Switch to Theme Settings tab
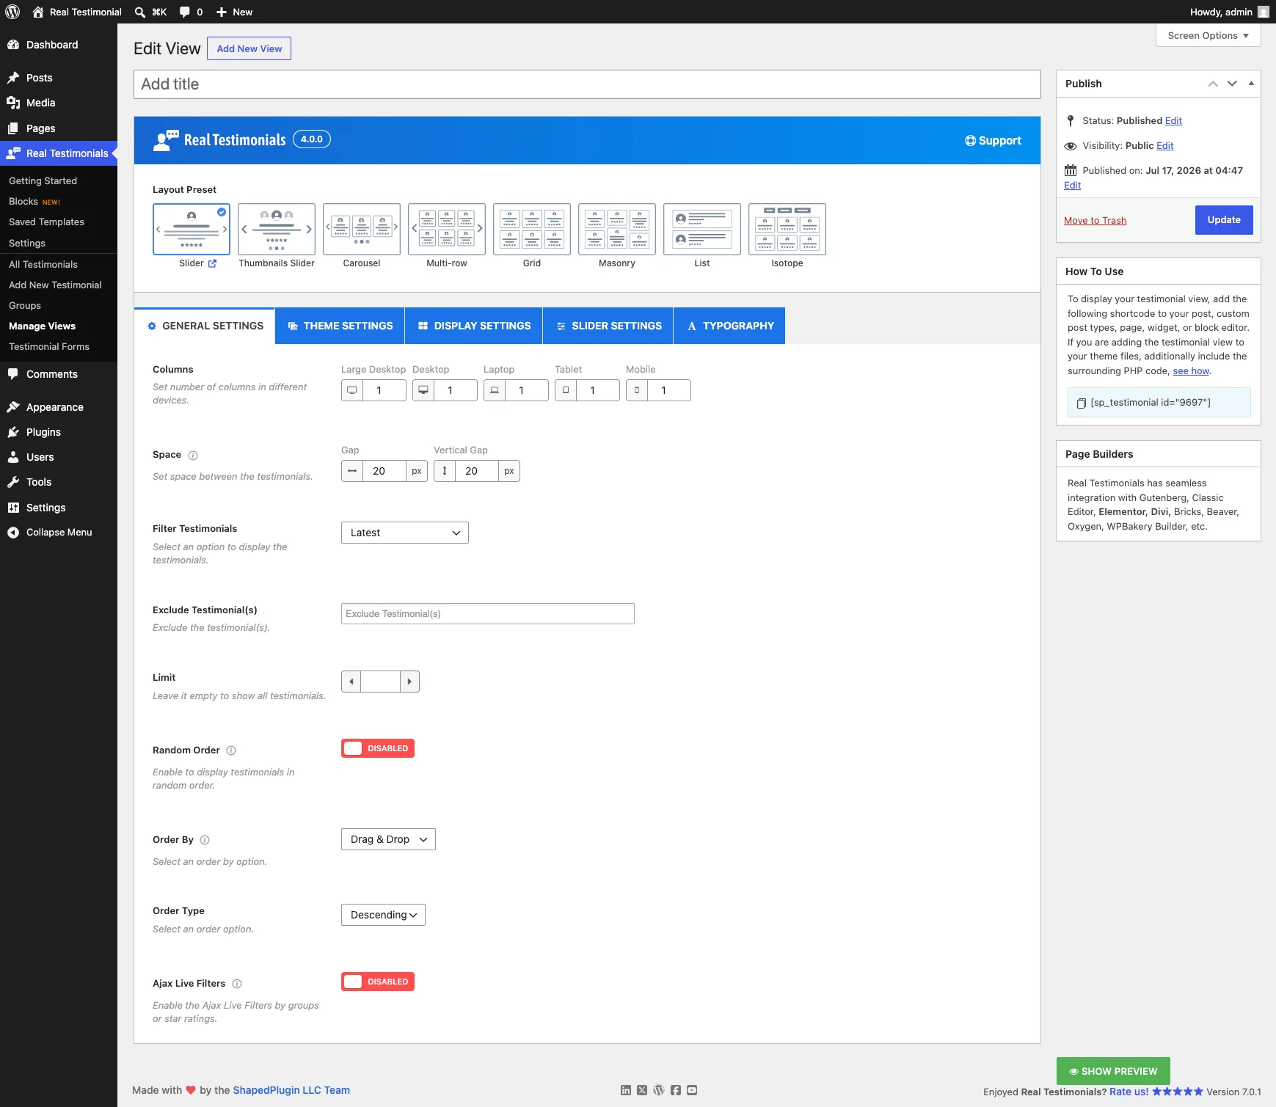The width and height of the screenshot is (1276, 1107). click(x=340, y=326)
